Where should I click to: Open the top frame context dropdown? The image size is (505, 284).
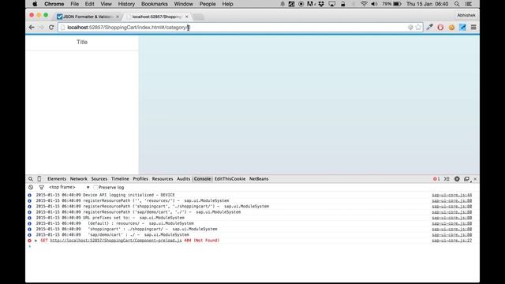pyautogui.click(x=69, y=187)
